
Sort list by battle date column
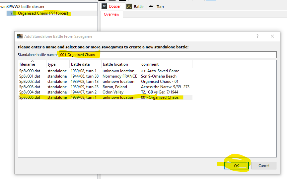point(80,64)
